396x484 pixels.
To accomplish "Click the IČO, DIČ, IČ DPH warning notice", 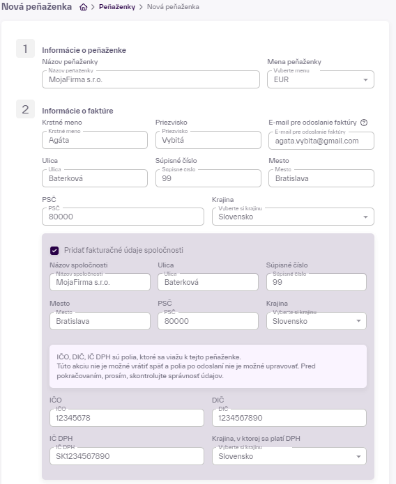I will coord(208,366).
